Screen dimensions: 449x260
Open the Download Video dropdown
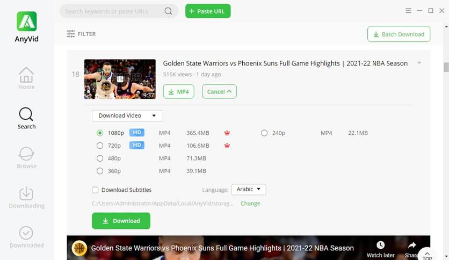click(x=127, y=115)
